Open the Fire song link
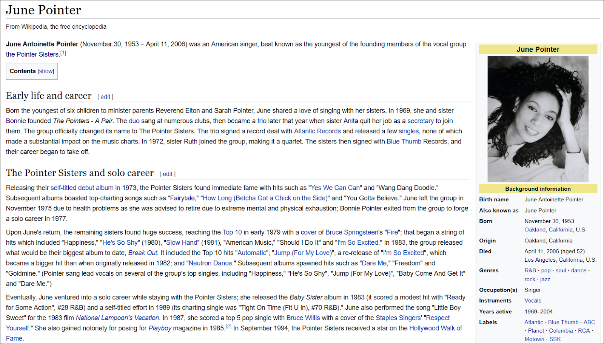The height and width of the screenshot is (344, 604). (x=393, y=232)
